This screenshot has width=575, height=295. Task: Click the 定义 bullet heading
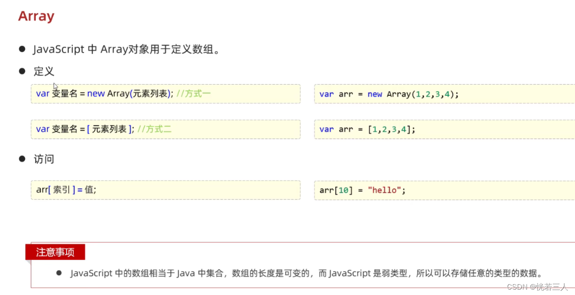pyautogui.click(x=44, y=71)
